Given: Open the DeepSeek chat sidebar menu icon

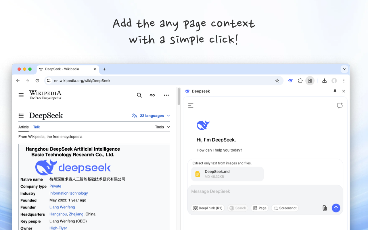Looking at the screenshot, I should point(191,106).
